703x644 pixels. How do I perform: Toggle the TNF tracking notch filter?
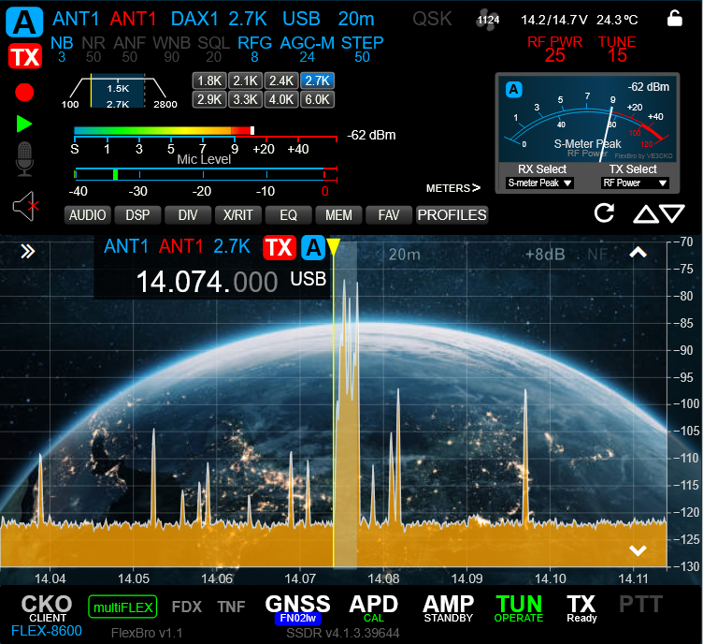tap(231, 607)
